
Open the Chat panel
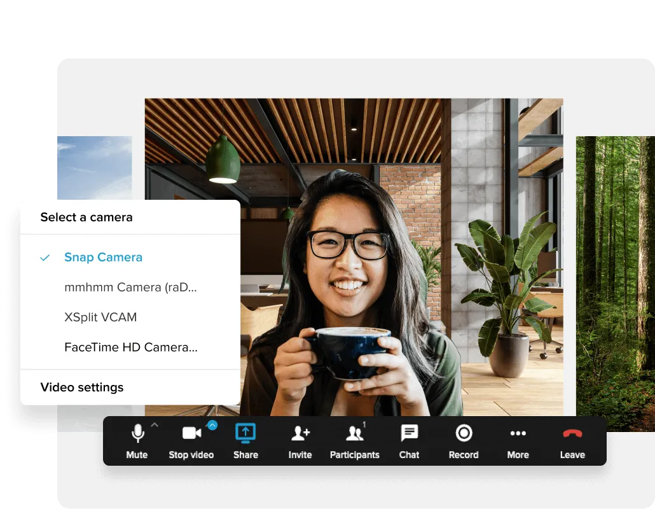coord(409,433)
